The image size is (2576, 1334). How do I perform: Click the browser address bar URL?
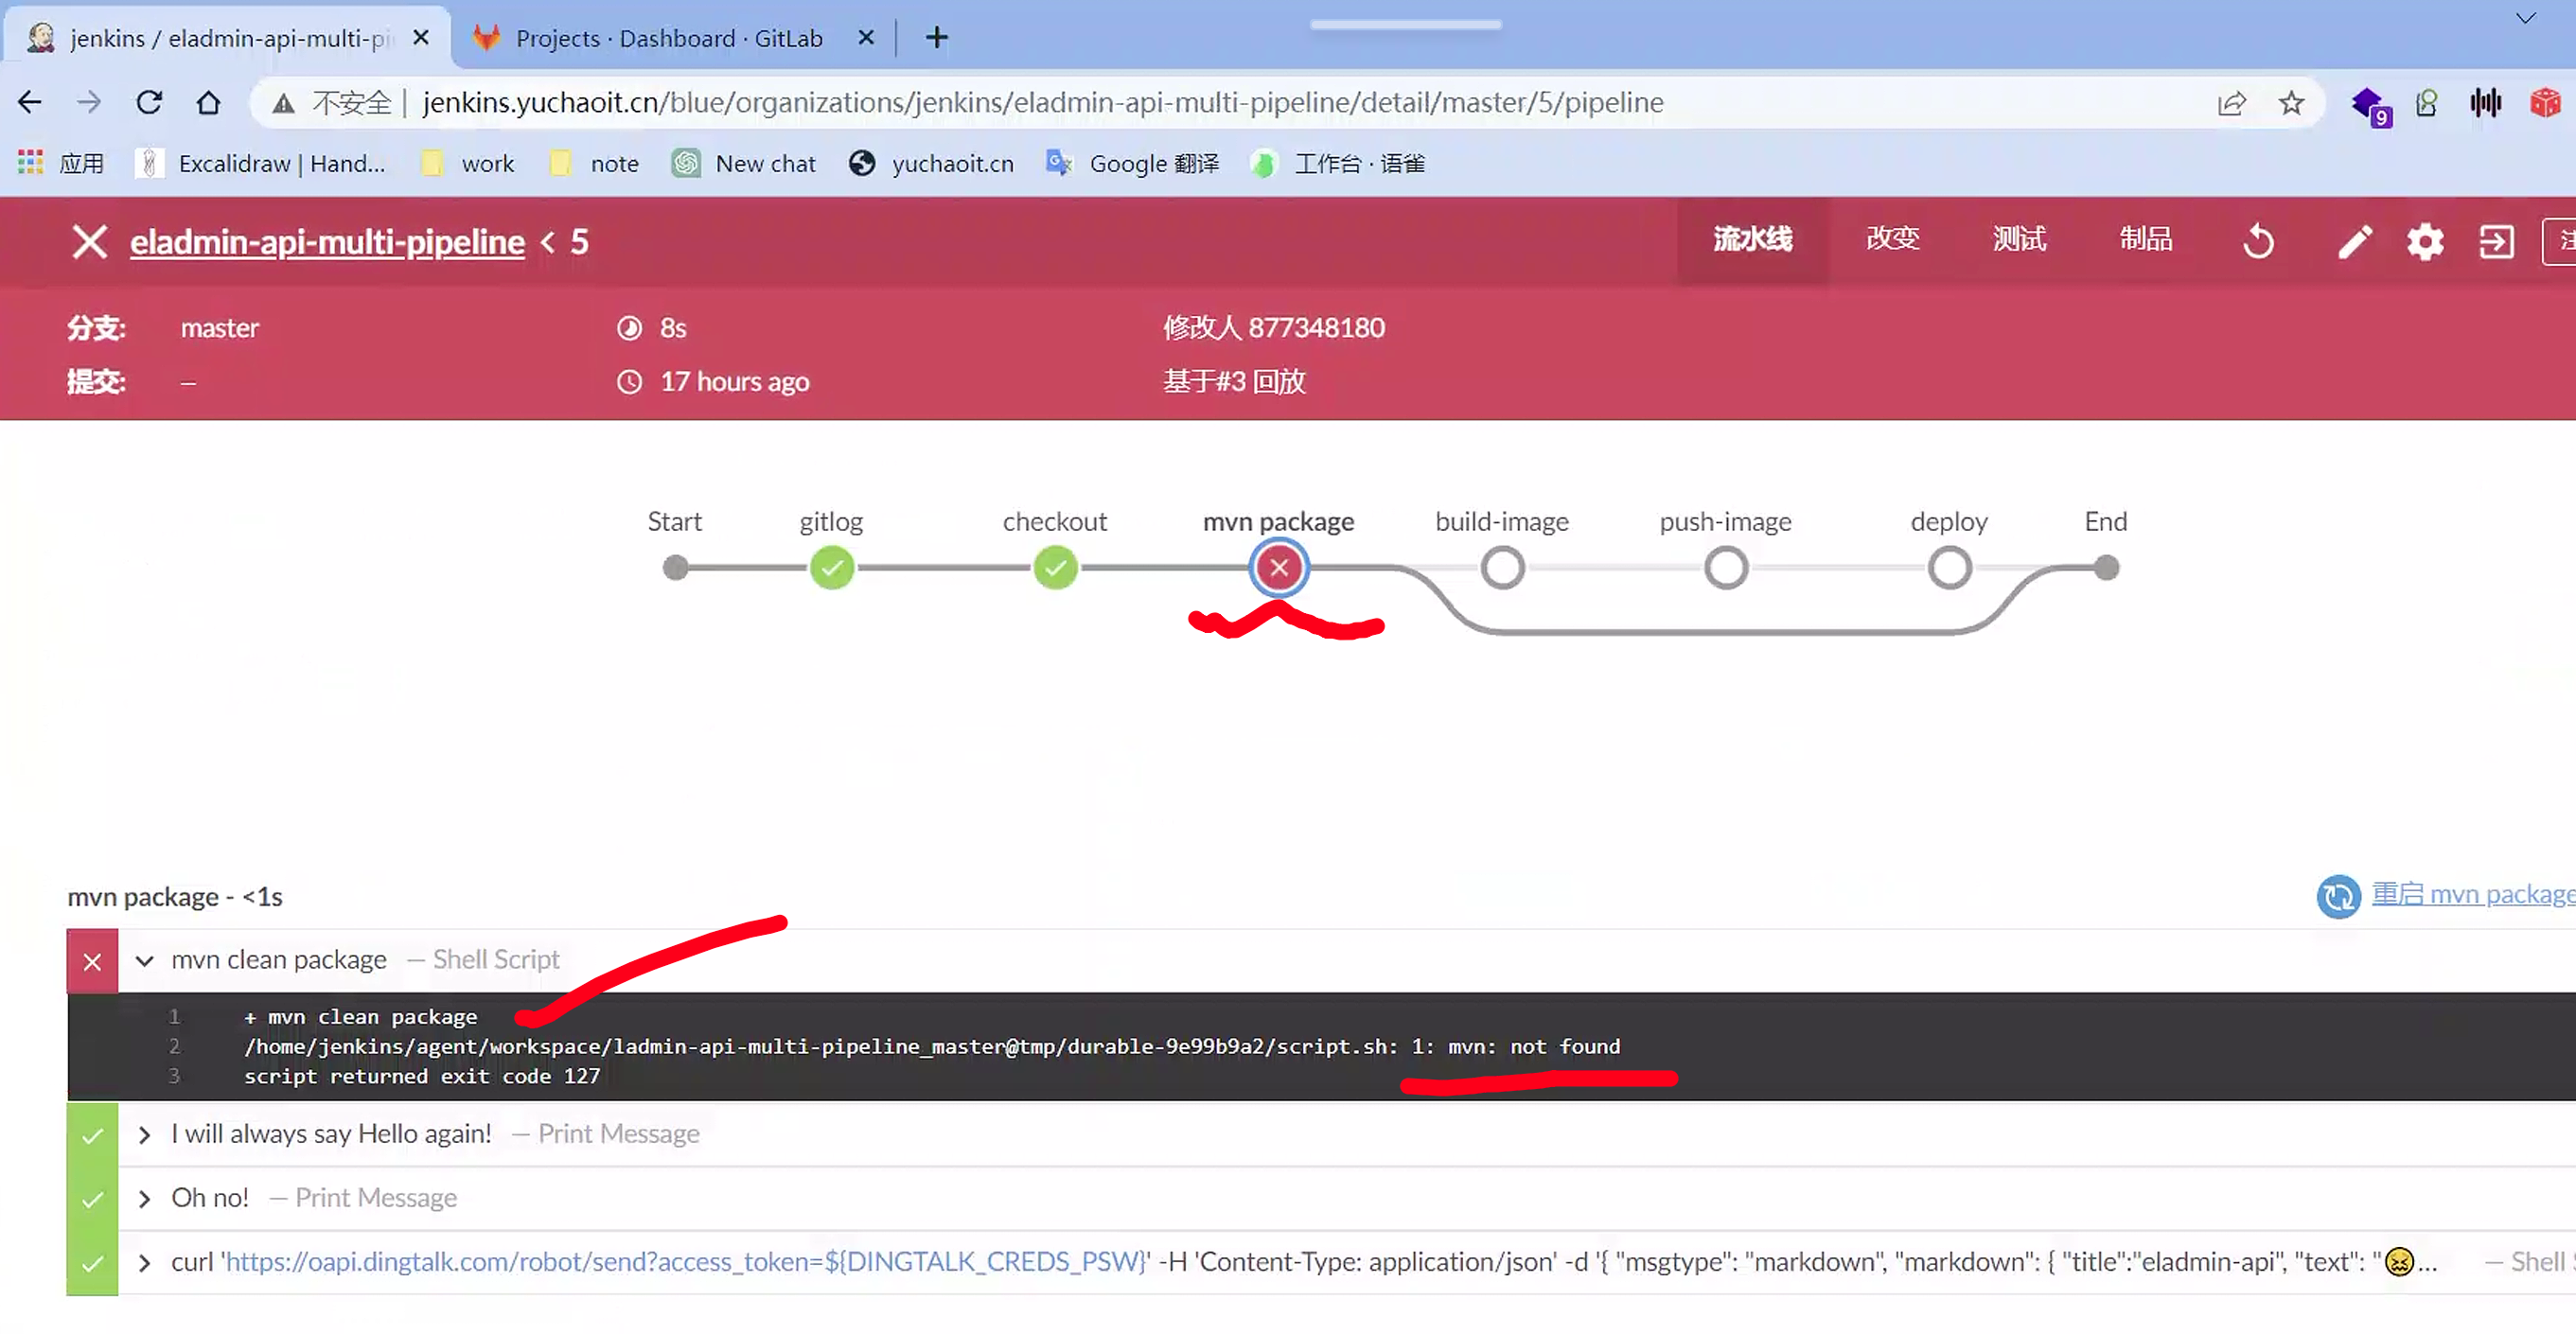coord(1040,103)
